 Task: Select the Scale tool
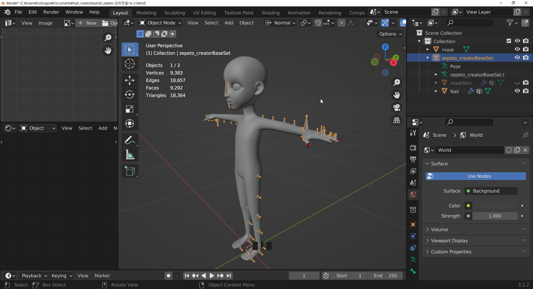point(130,109)
